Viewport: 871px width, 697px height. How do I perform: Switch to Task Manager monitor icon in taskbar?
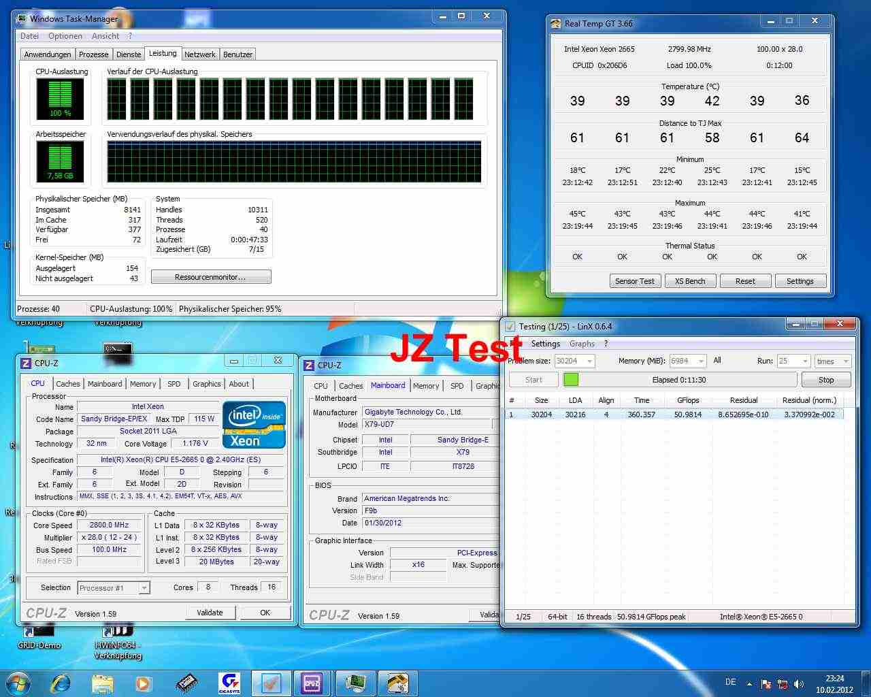(x=355, y=683)
